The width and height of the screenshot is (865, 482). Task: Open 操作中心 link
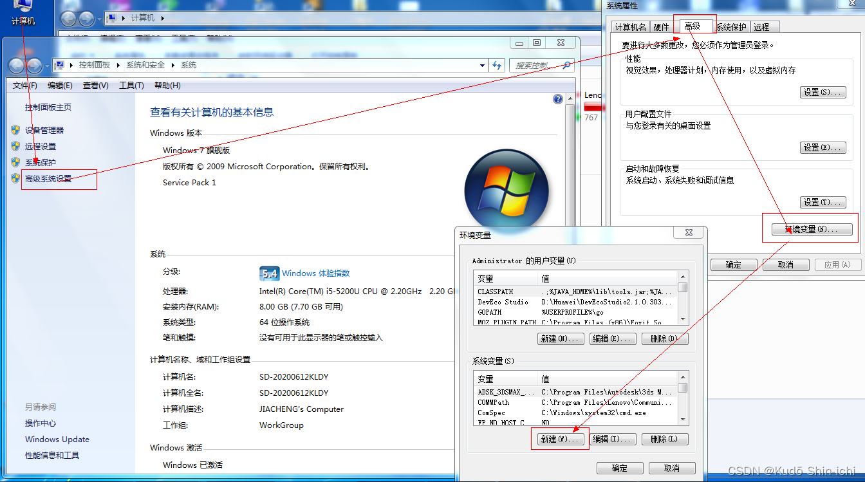coord(41,423)
